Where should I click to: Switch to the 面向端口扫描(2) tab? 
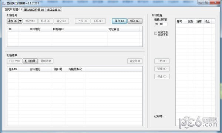(34, 10)
